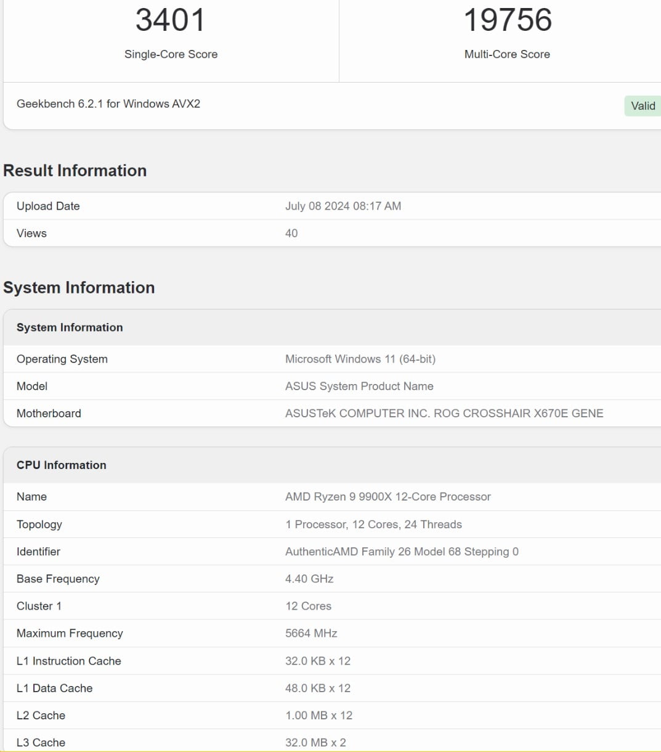Click the Views count value 40
661x752 pixels.
(x=291, y=233)
